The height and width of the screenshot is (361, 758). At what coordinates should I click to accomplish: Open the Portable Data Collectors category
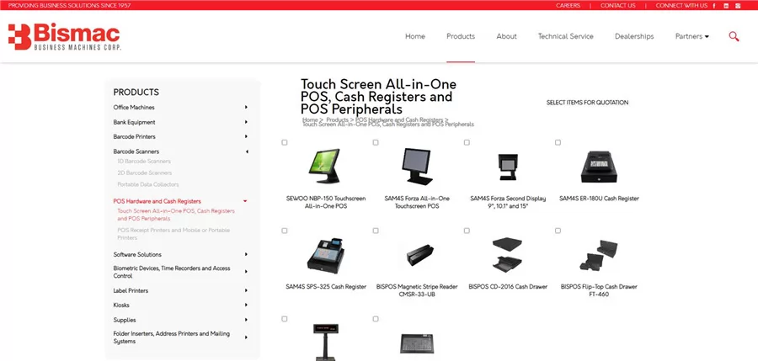(148, 184)
